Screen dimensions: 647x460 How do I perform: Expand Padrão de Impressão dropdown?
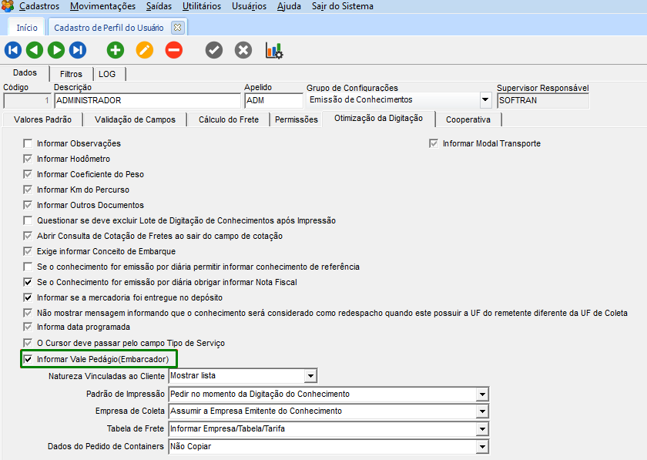(482, 395)
